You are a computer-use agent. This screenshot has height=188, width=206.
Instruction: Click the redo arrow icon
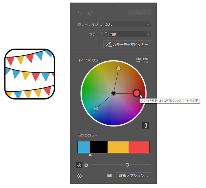click(90, 13)
